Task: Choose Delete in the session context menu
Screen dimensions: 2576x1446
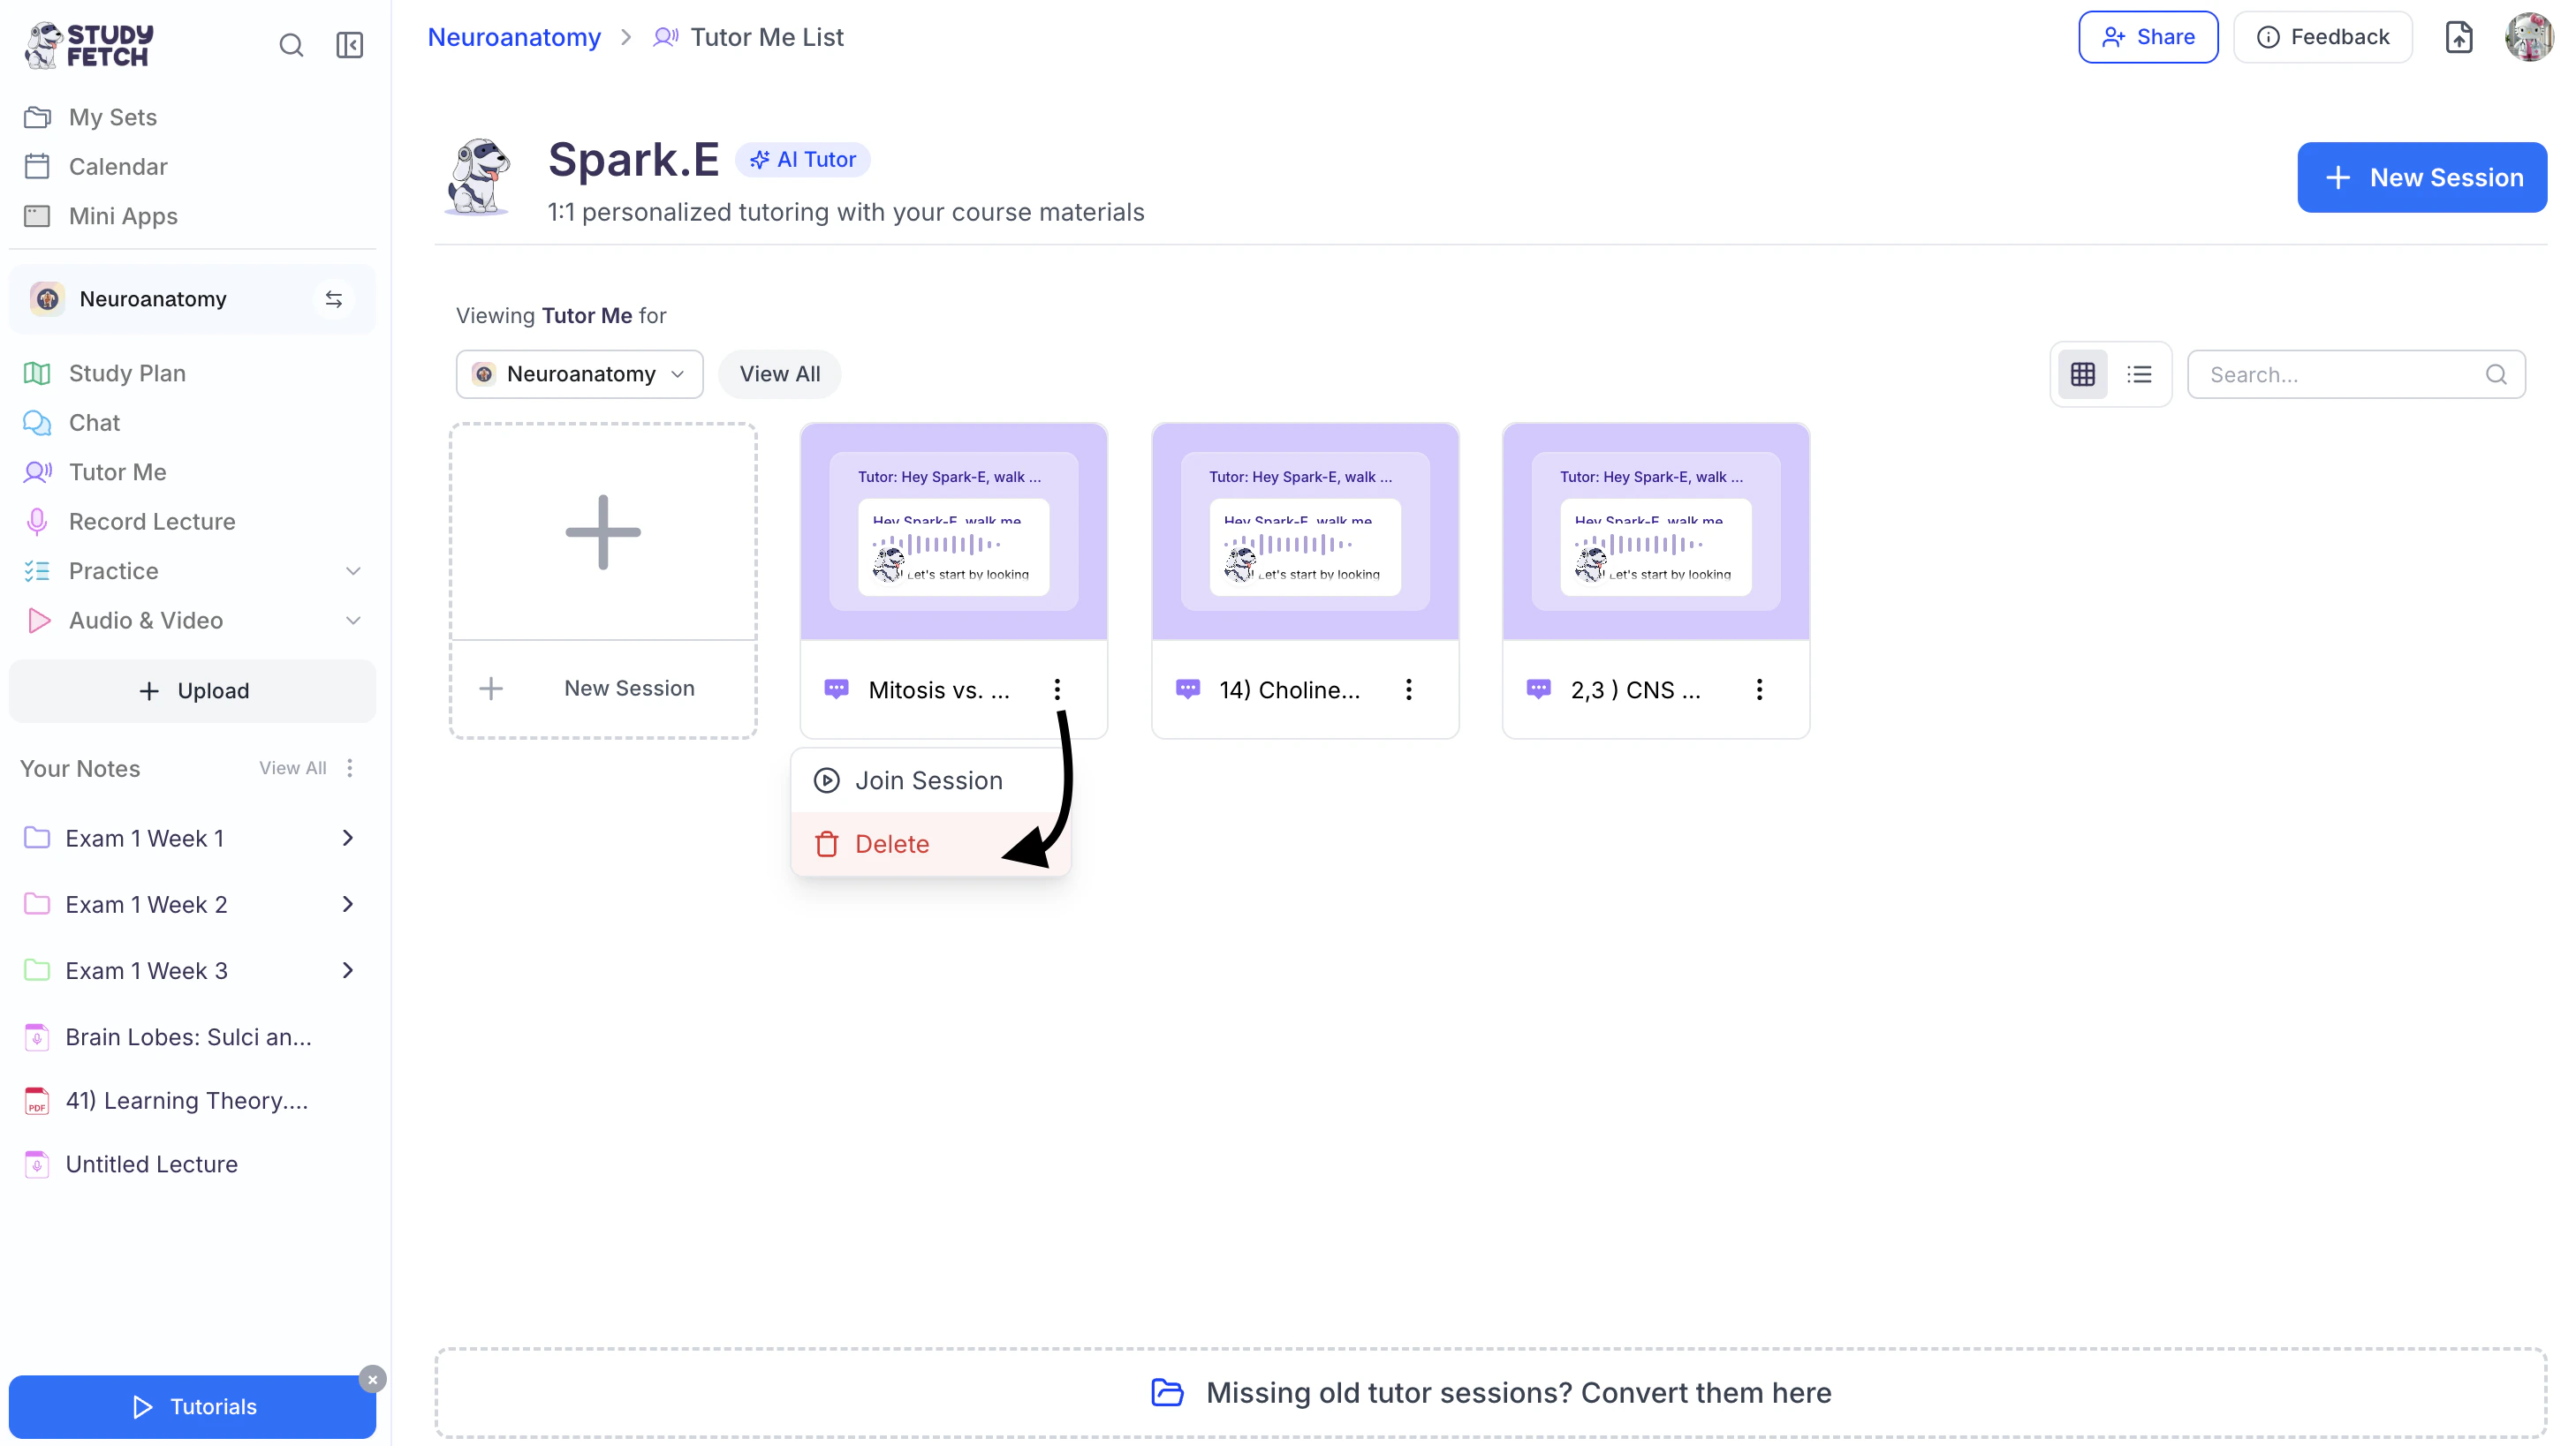Action: (x=892, y=845)
